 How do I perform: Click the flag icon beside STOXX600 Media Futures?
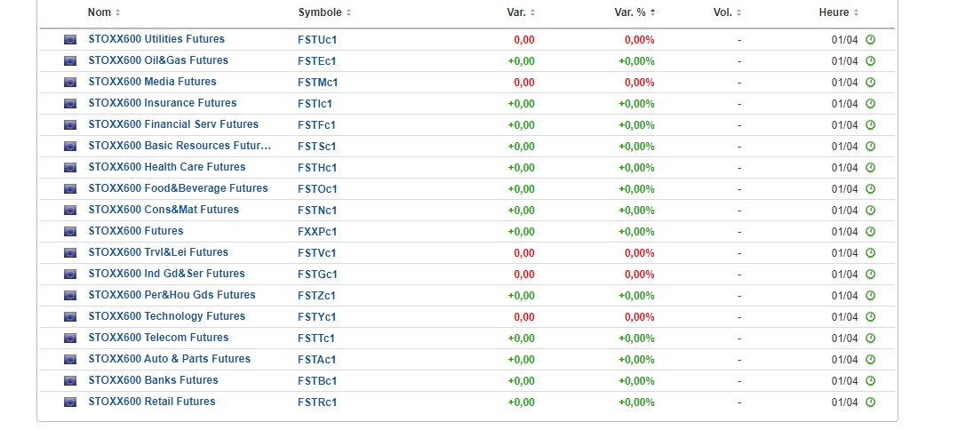[70, 83]
